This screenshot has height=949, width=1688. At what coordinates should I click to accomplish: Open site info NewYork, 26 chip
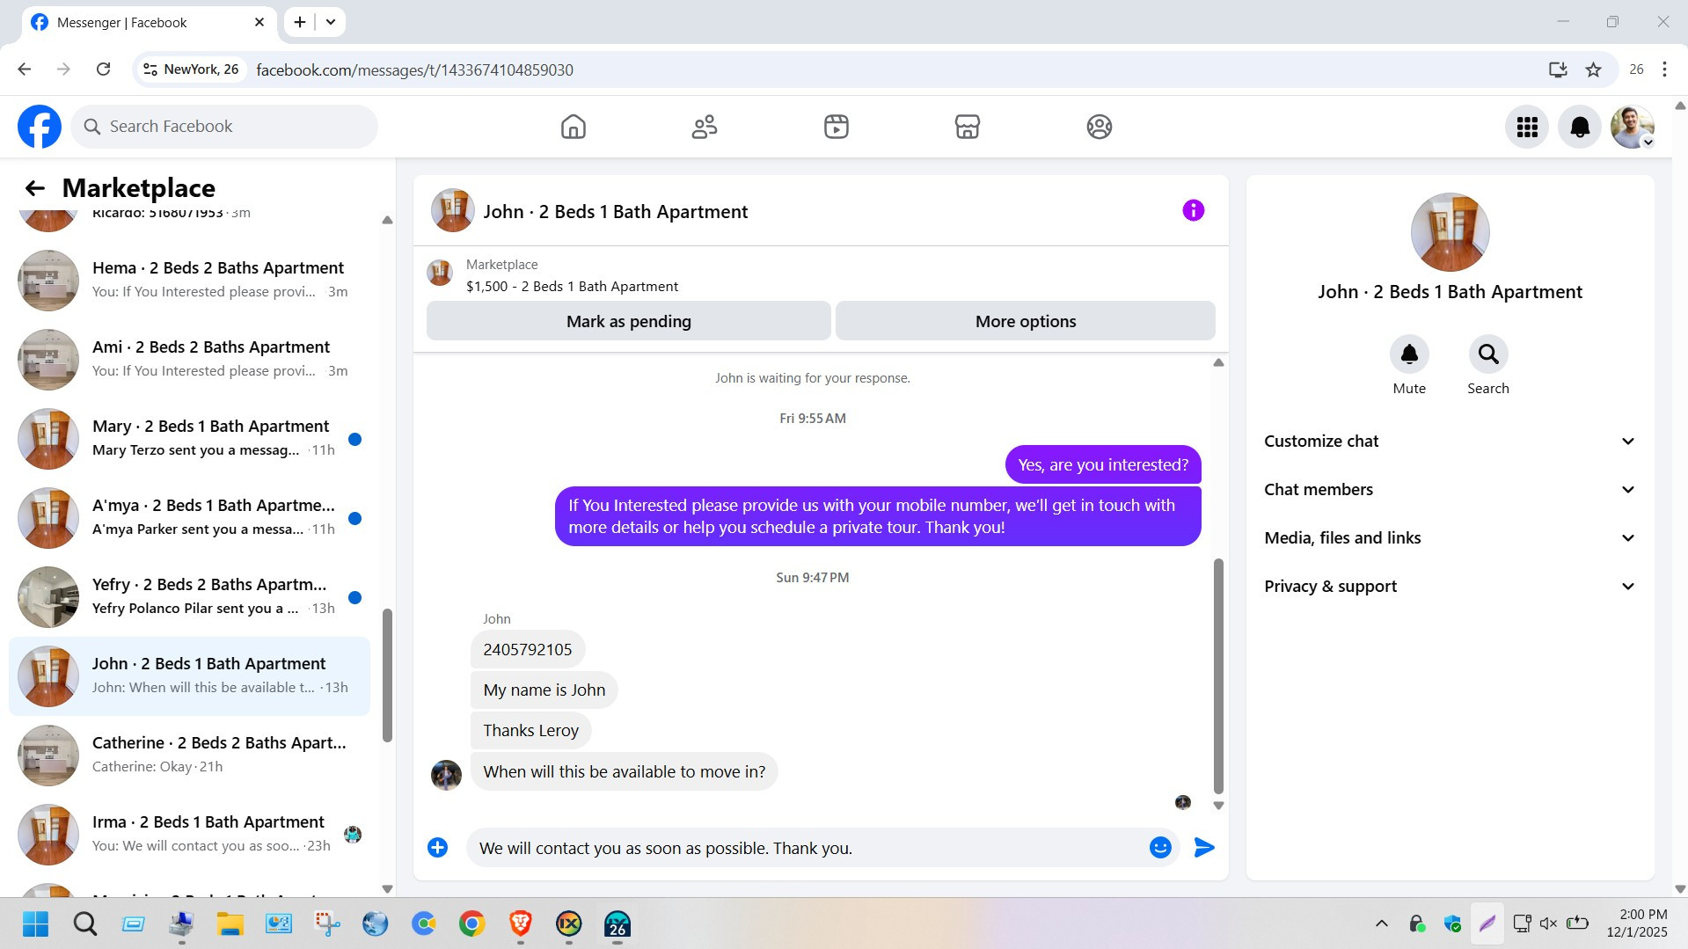192,69
